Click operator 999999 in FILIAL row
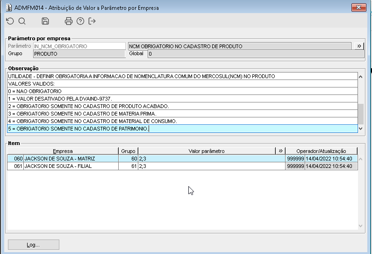Image resolution: width=372 pixels, height=254 pixels. 295,166
